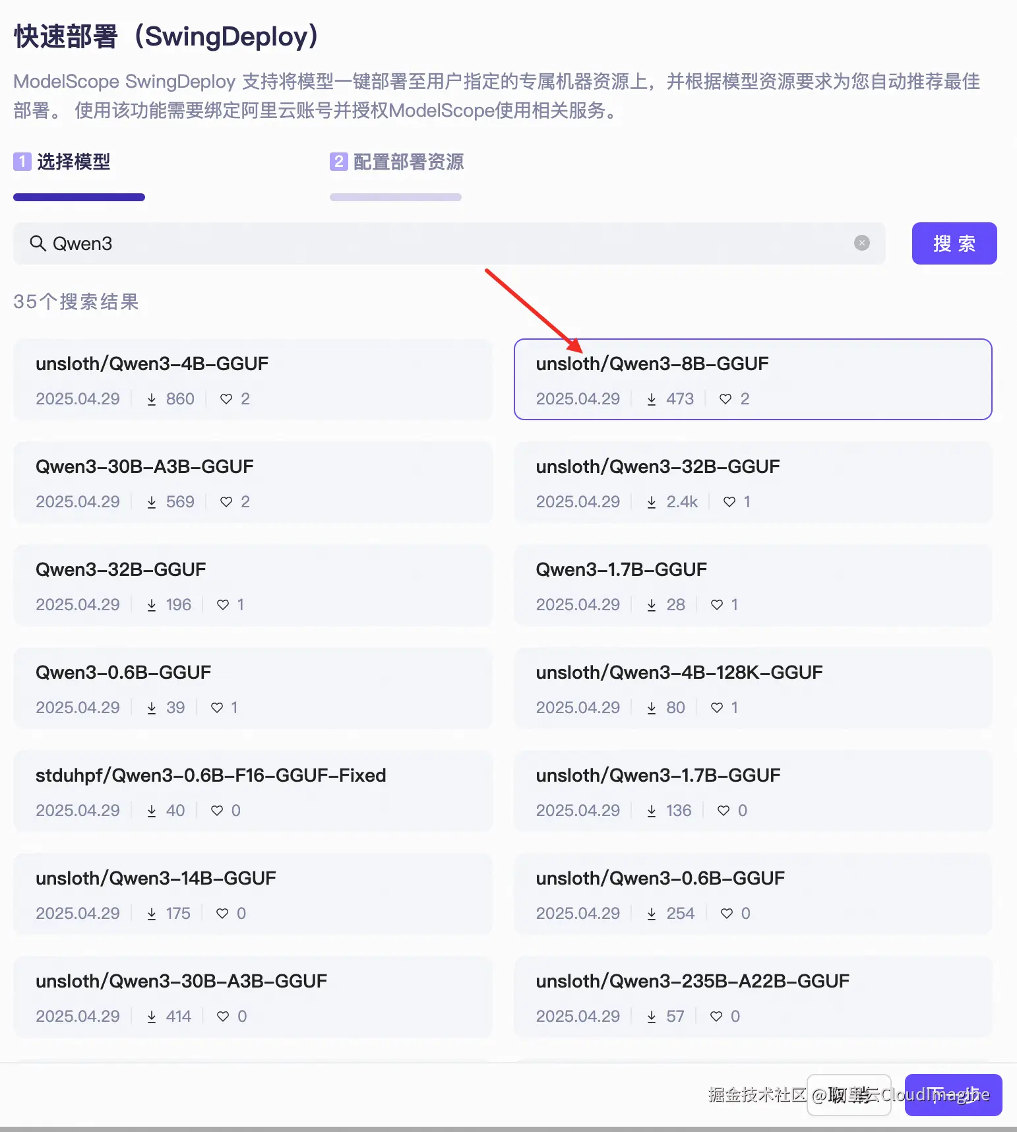Click the search magnifier icon in the search field
Screen dimensions: 1017x1132
click(38, 243)
